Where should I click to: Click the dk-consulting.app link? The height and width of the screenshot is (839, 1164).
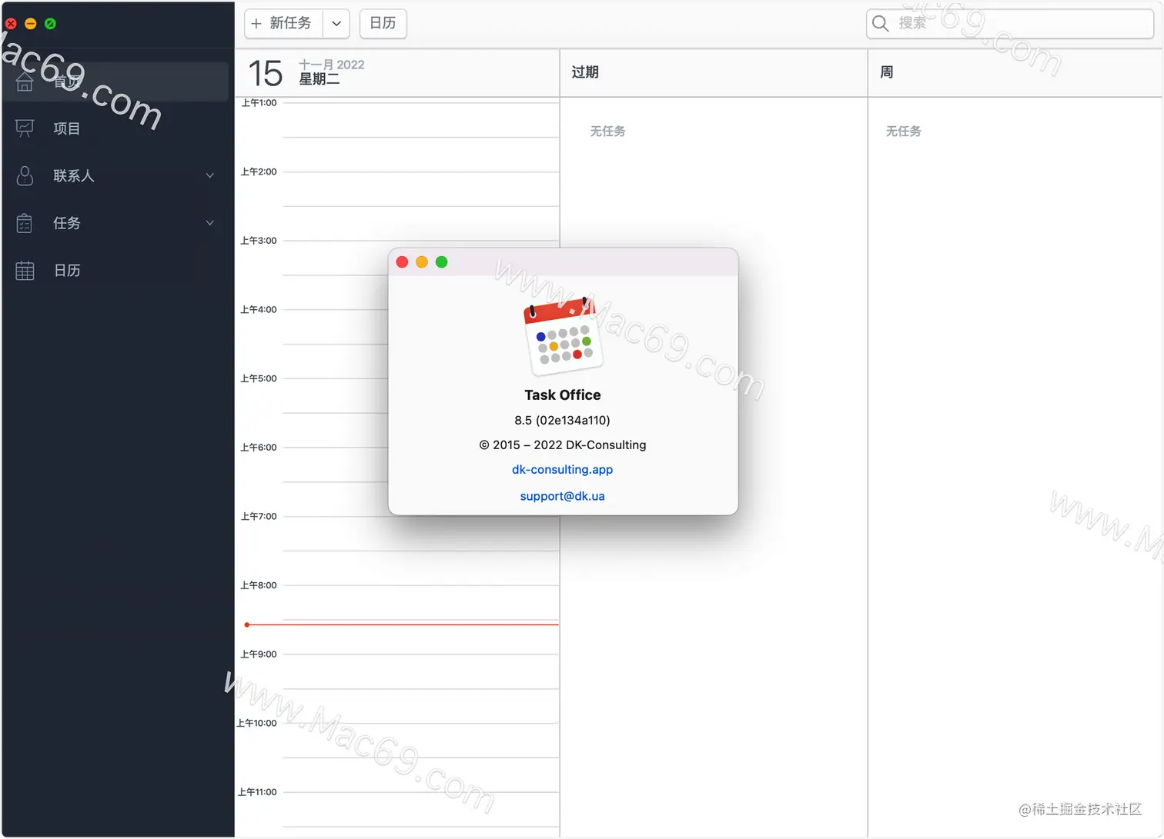coord(563,469)
